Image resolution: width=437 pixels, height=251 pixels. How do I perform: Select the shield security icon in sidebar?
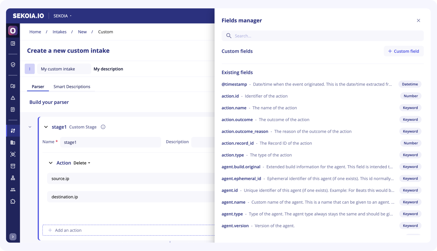point(13,65)
